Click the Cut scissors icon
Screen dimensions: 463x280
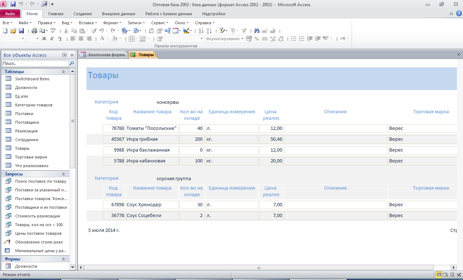click(65, 31)
